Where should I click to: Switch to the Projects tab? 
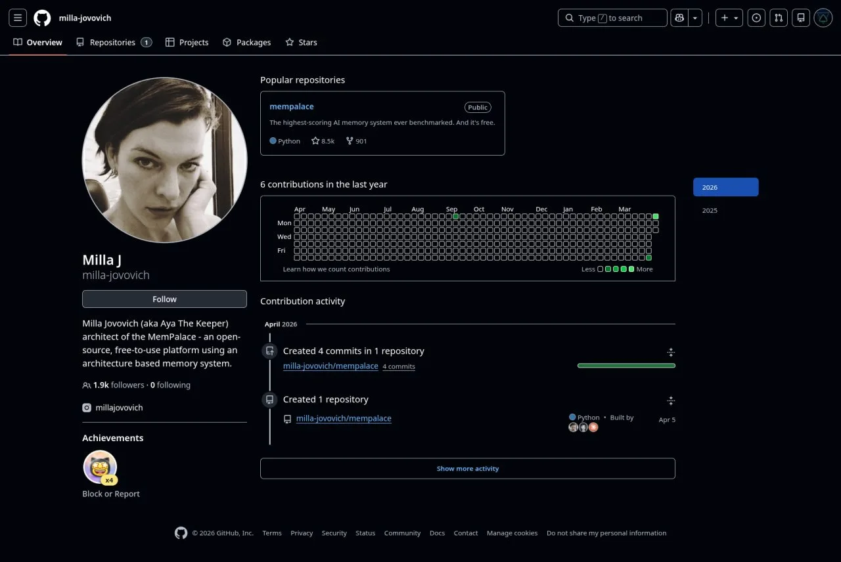[x=187, y=42]
